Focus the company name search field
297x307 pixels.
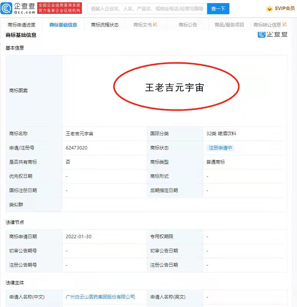click(x=147, y=8)
